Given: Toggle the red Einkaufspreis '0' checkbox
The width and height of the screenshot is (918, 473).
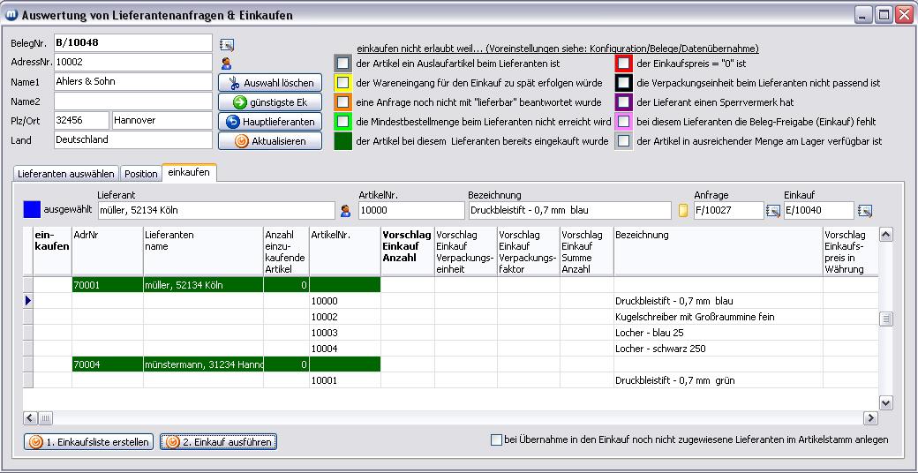Looking at the screenshot, I should point(624,64).
